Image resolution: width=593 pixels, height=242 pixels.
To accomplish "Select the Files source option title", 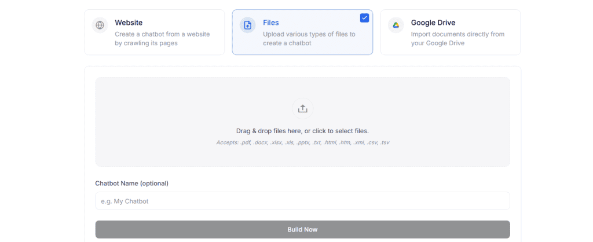I will pos(271,23).
